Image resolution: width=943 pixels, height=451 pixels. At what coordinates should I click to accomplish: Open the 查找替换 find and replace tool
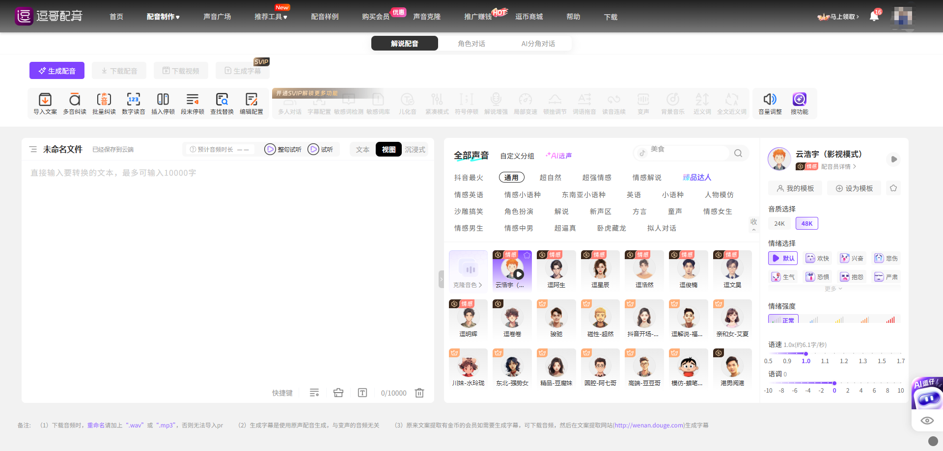coord(222,104)
